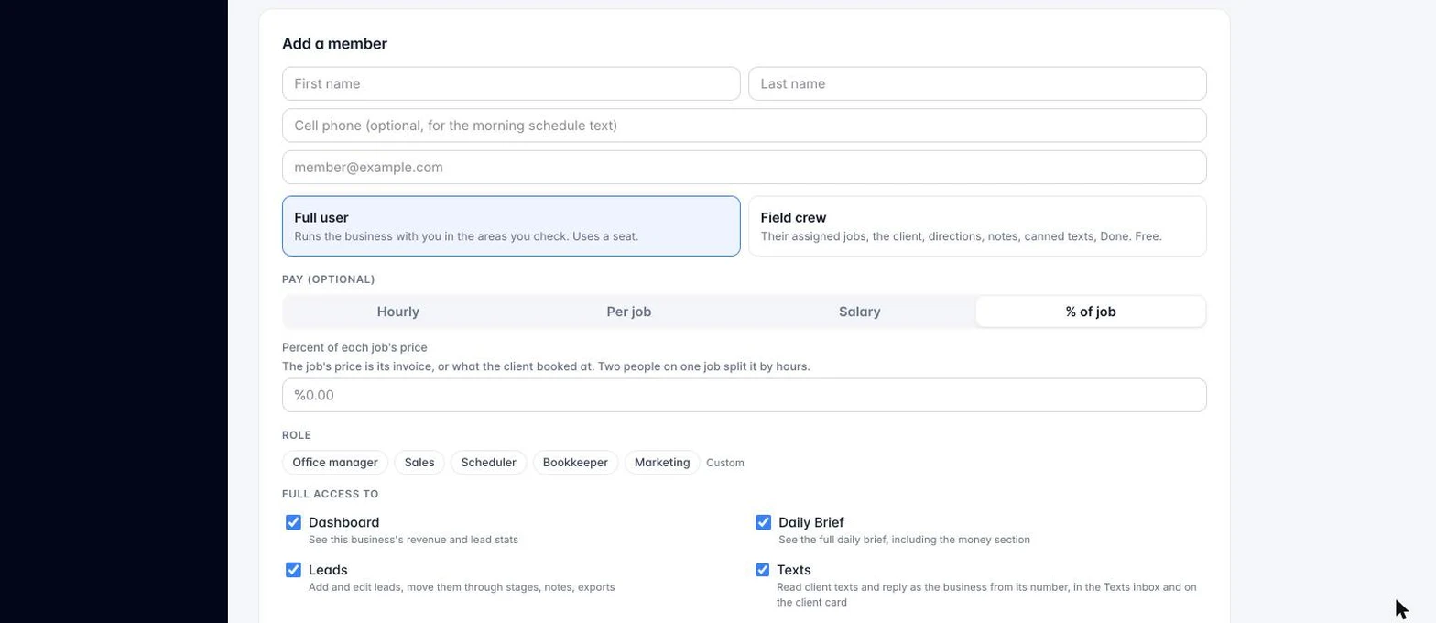The image size is (1436, 623).
Task: Click the 'ROLE' section label
Action: 297,435
